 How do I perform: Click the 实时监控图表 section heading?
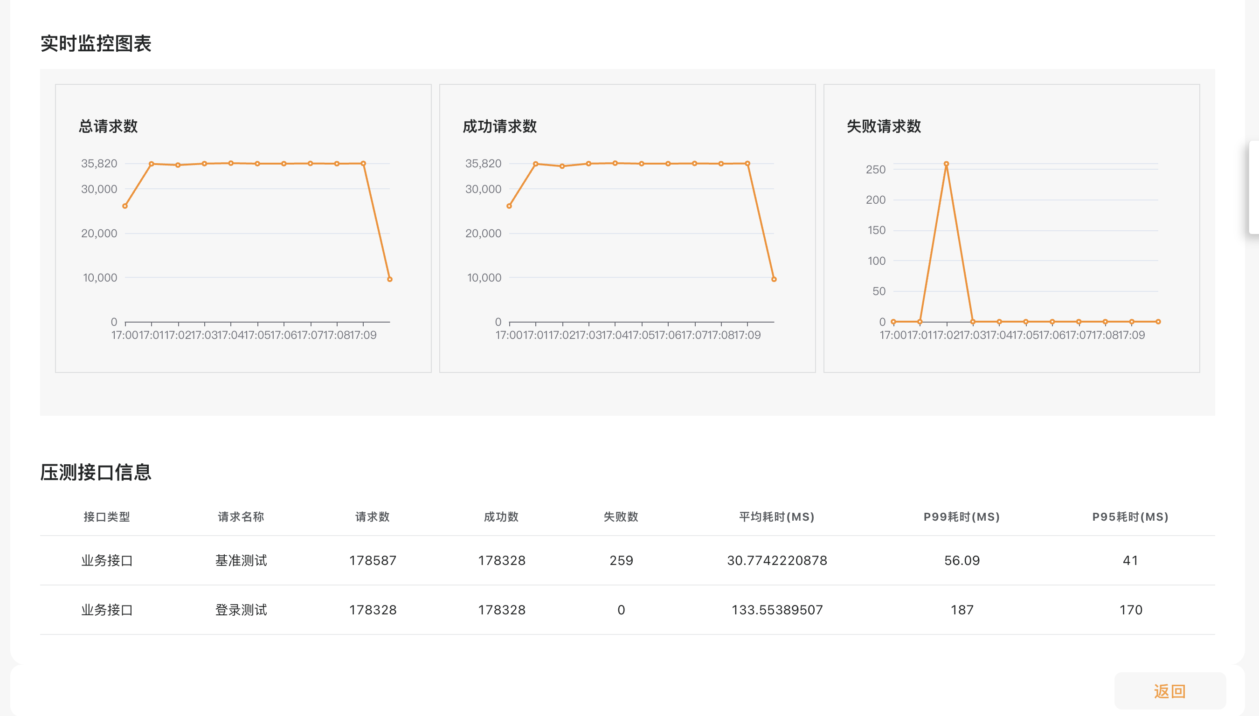pyautogui.click(x=96, y=43)
